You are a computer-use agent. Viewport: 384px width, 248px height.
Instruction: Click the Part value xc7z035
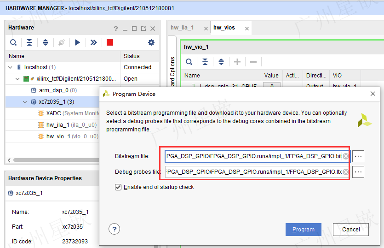73,227
